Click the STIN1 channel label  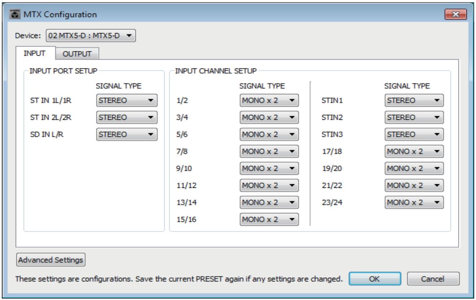[x=332, y=101]
